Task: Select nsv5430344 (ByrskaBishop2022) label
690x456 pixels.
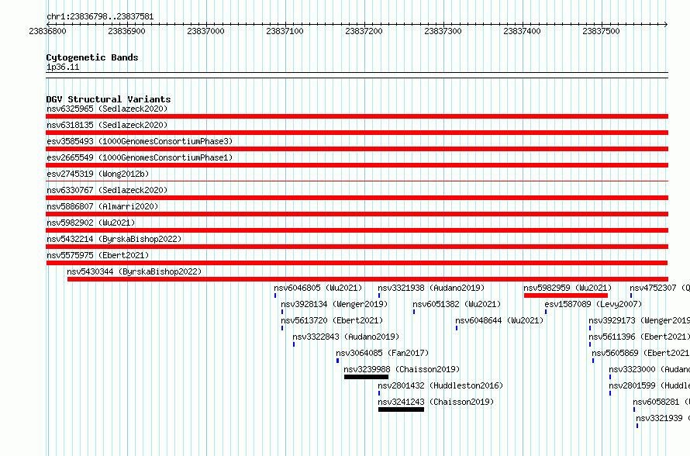Action: click(134, 271)
